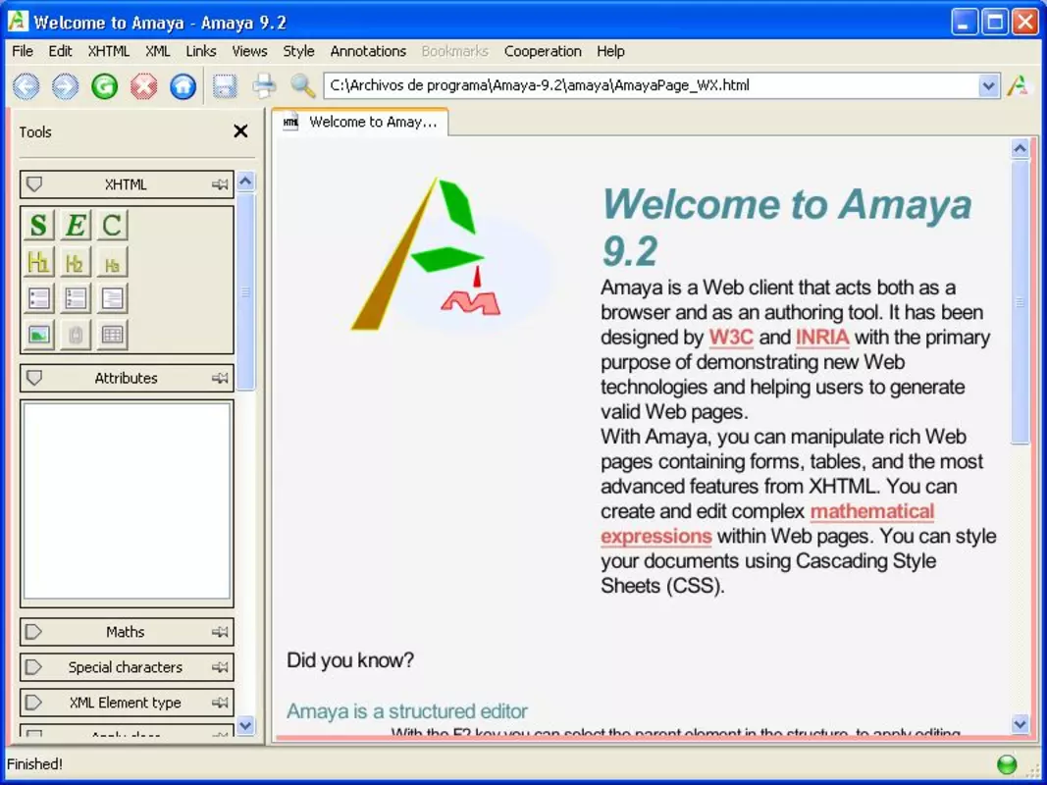Open the Cooperation menu
This screenshot has height=785, width=1047.
[x=543, y=51]
